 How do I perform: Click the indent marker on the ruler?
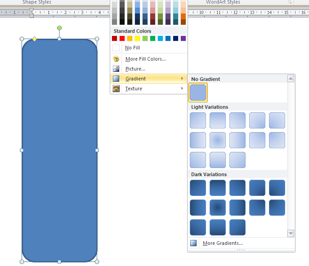click(x=31, y=13)
